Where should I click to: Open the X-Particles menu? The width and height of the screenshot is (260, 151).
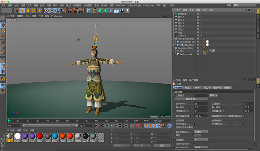[149, 6]
